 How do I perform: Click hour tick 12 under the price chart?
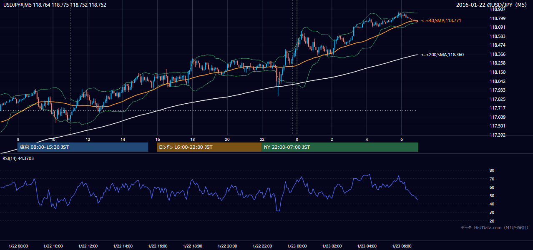point(88,139)
